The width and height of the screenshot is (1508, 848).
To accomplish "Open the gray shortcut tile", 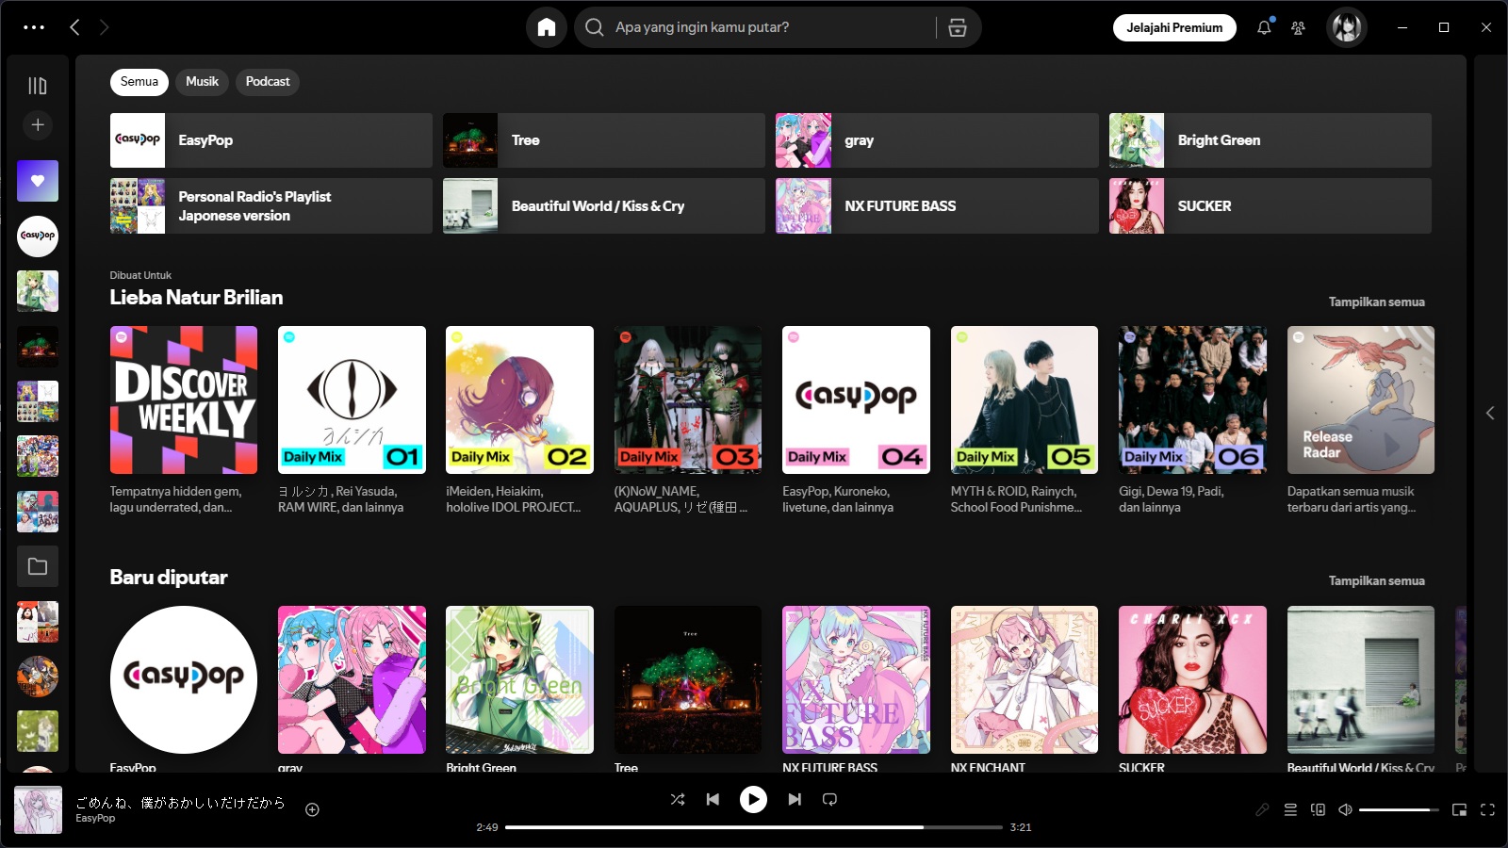I will [x=937, y=140].
